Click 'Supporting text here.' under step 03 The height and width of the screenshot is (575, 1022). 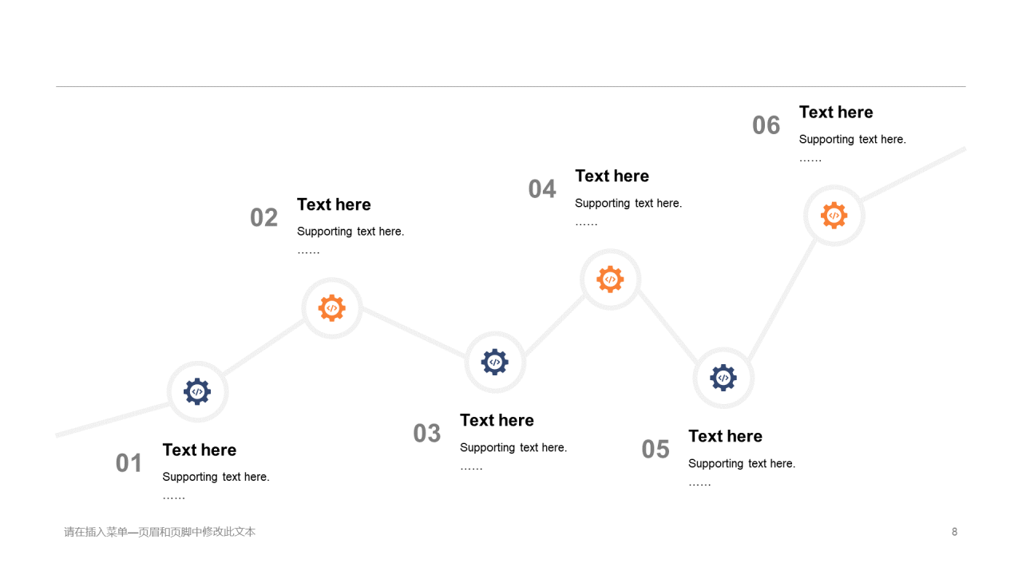(x=513, y=447)
